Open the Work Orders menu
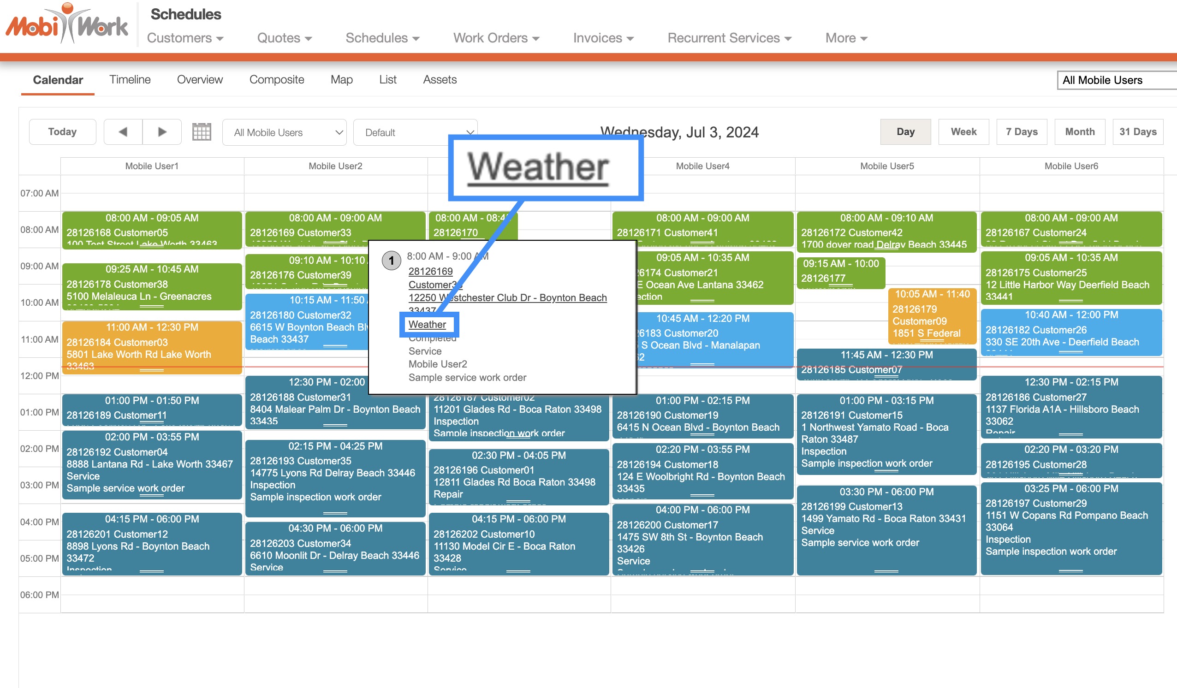Viewport: 1177px width, 688px height. click(495, 38)
